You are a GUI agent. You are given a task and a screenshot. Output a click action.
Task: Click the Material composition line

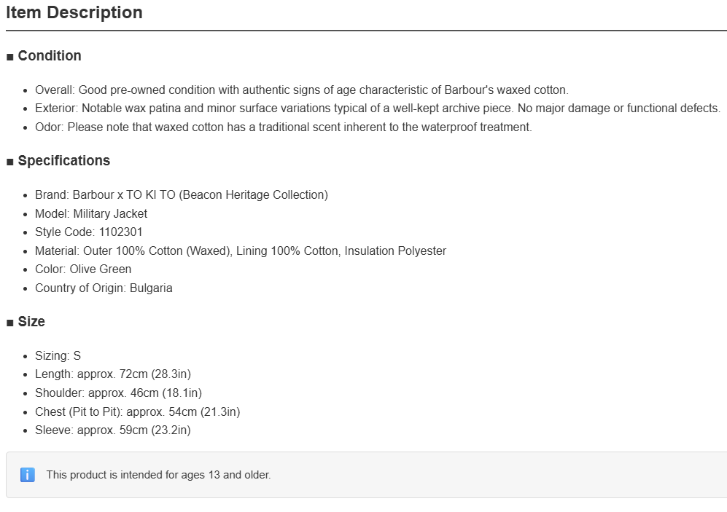241,251
